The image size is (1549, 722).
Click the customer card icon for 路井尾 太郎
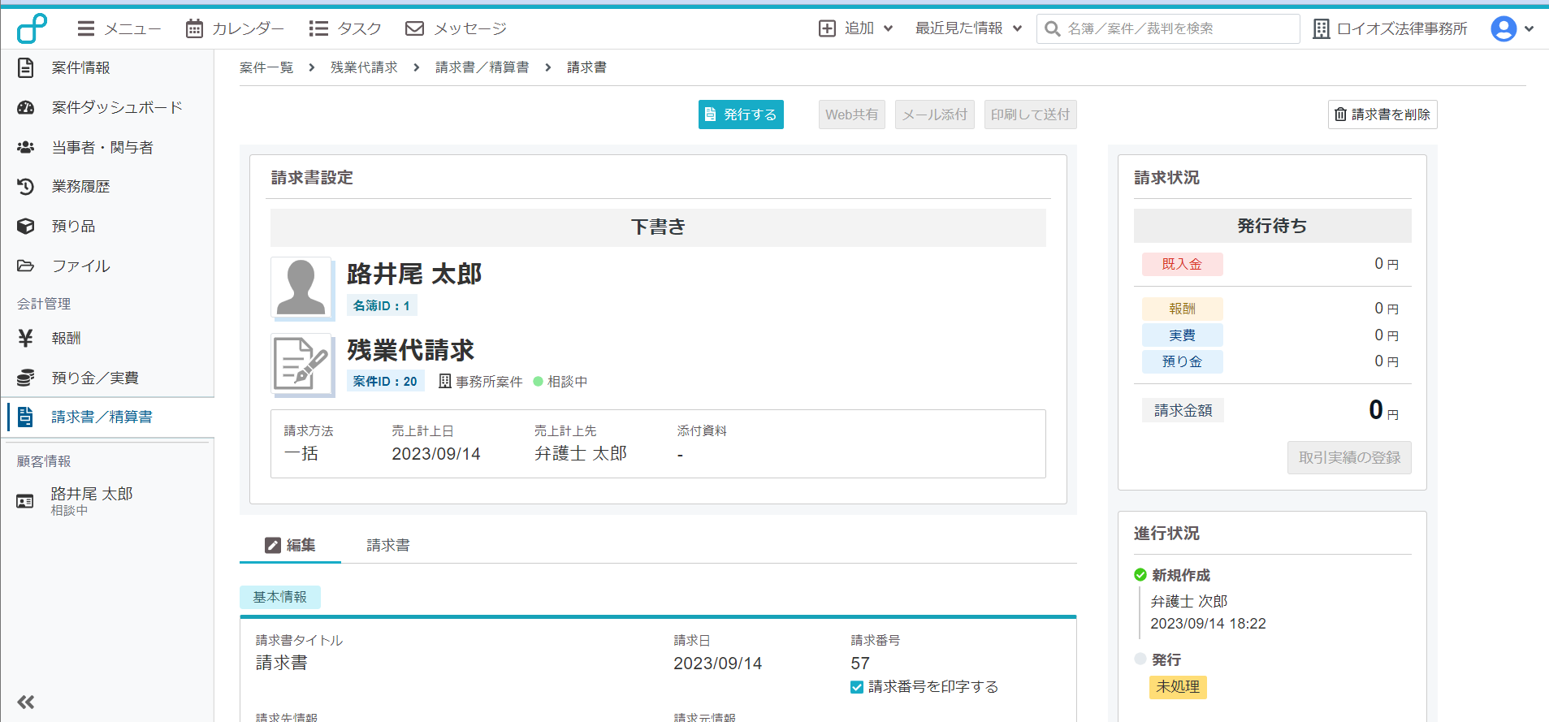[25, 501]
